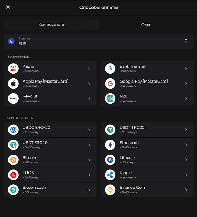This screenshot has width=197, height=217.
Task: Click the Ripple logo icon
Action: pyautogui.click(x=110, y=175)
